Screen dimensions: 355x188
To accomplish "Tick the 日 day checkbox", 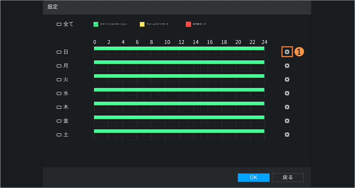I will 59,52.
